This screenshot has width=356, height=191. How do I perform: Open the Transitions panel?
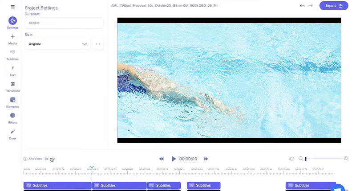click(12, 87)
